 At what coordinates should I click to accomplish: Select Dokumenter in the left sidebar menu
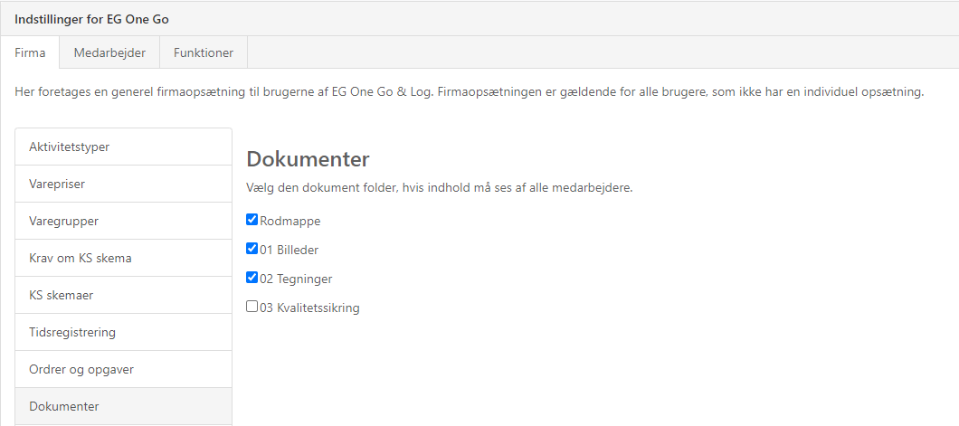[123, 406]
